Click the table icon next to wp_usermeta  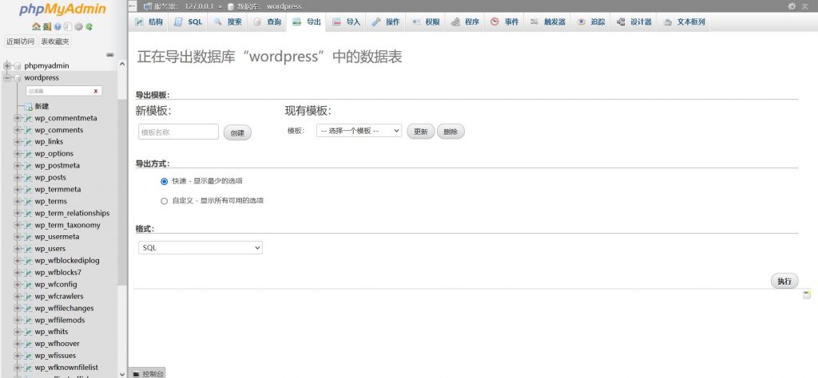click(28, 237)
